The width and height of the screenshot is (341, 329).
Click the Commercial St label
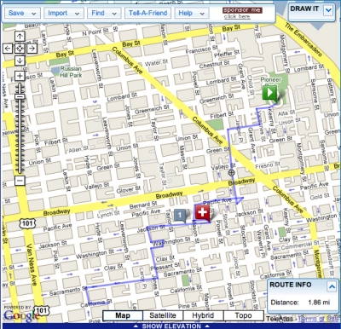pyautogui.click(x=300, y=245)
